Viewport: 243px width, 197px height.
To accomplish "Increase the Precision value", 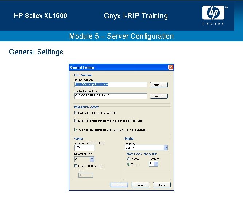I will (x=156, y=163).
